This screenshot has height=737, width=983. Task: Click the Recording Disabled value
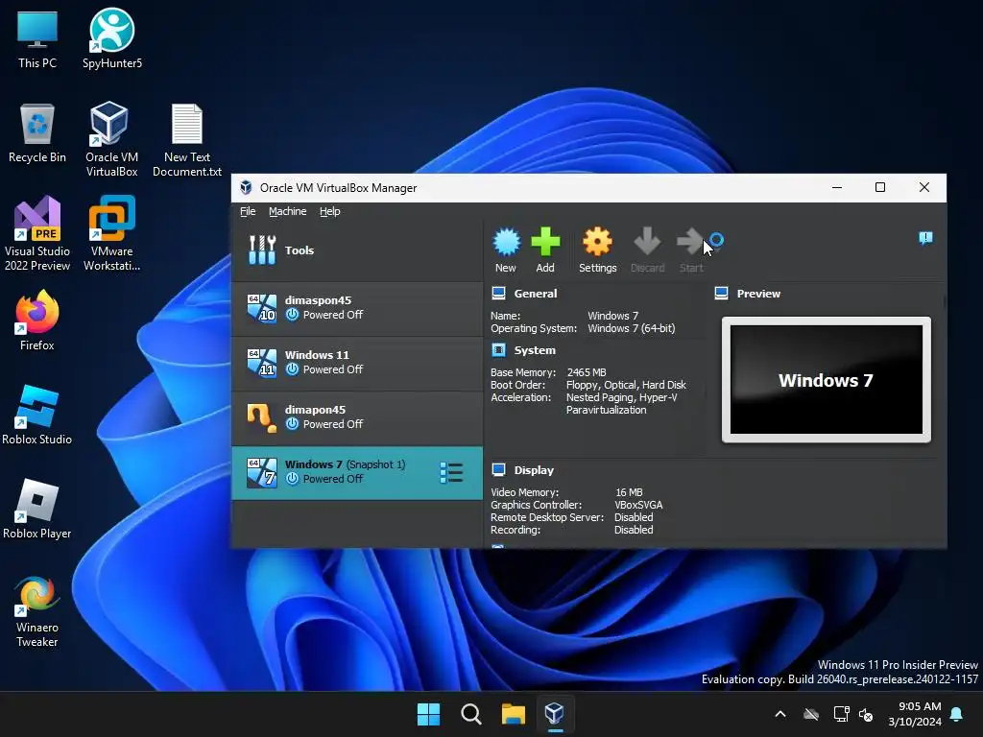(x=634, y=530)
